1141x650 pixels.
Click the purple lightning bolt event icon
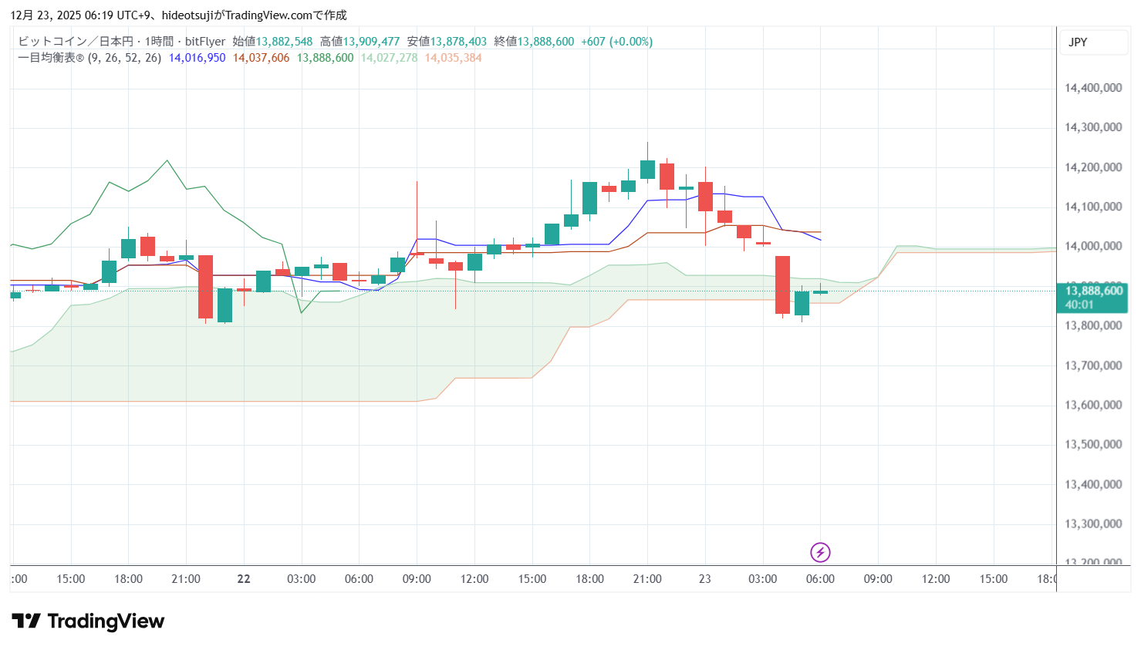pos(820,552)
